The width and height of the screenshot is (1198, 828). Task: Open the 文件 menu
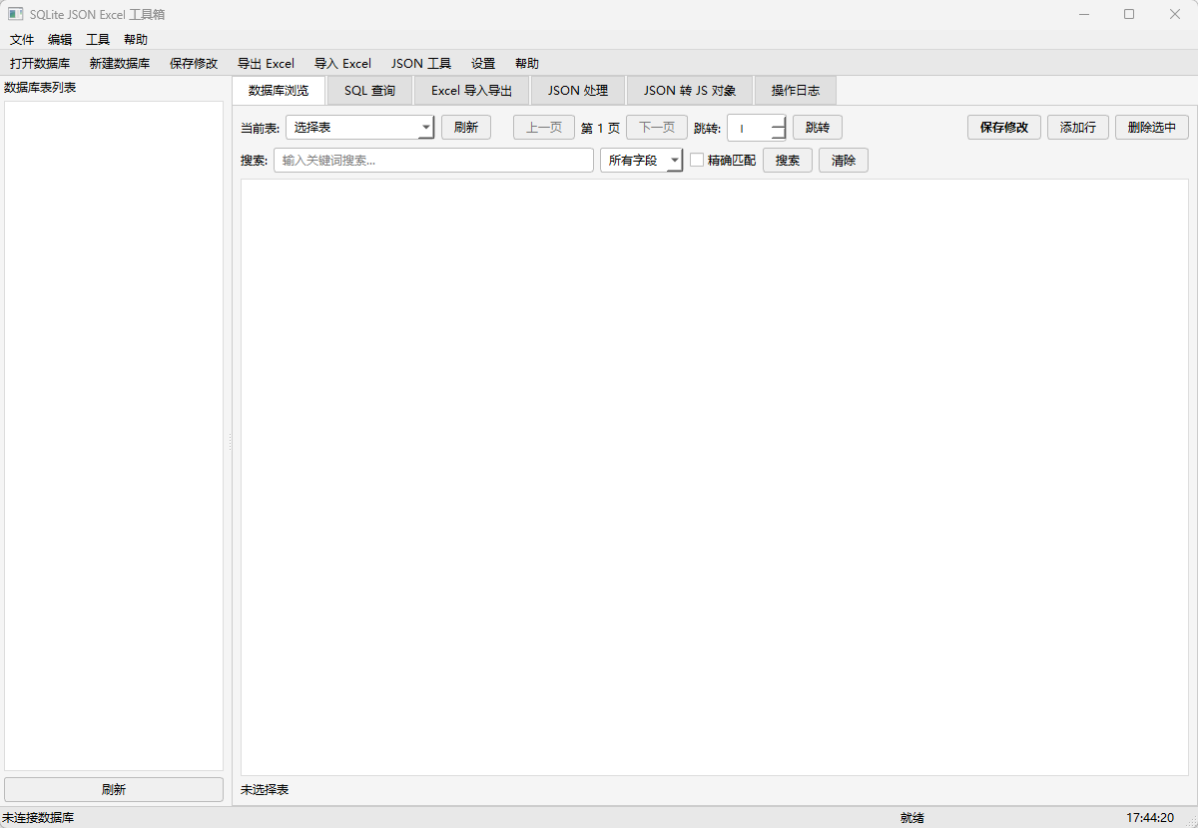[22, 40]
